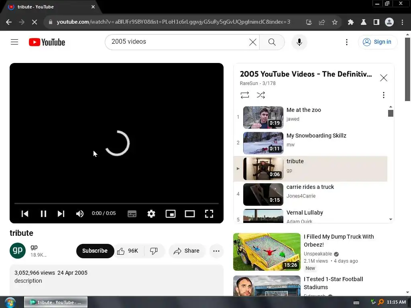This screenshot has height=308, width=411.
Task: Click the taskbar tribute - YouTube item
Action: [56, 302]
